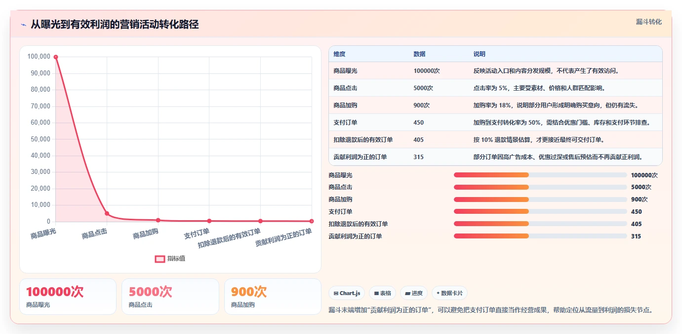Click the 漏斗转化 tag in header
The width and height of the screenshot is (682, 334).
(x=648, y=22)
